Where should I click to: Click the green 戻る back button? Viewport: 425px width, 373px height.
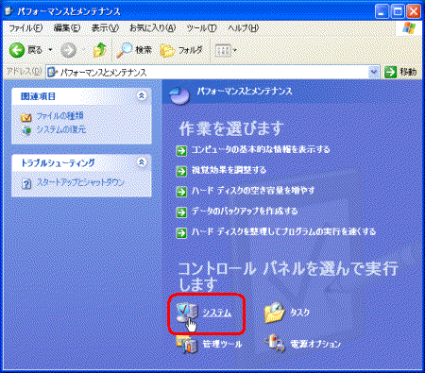click(x=17, y=50)
